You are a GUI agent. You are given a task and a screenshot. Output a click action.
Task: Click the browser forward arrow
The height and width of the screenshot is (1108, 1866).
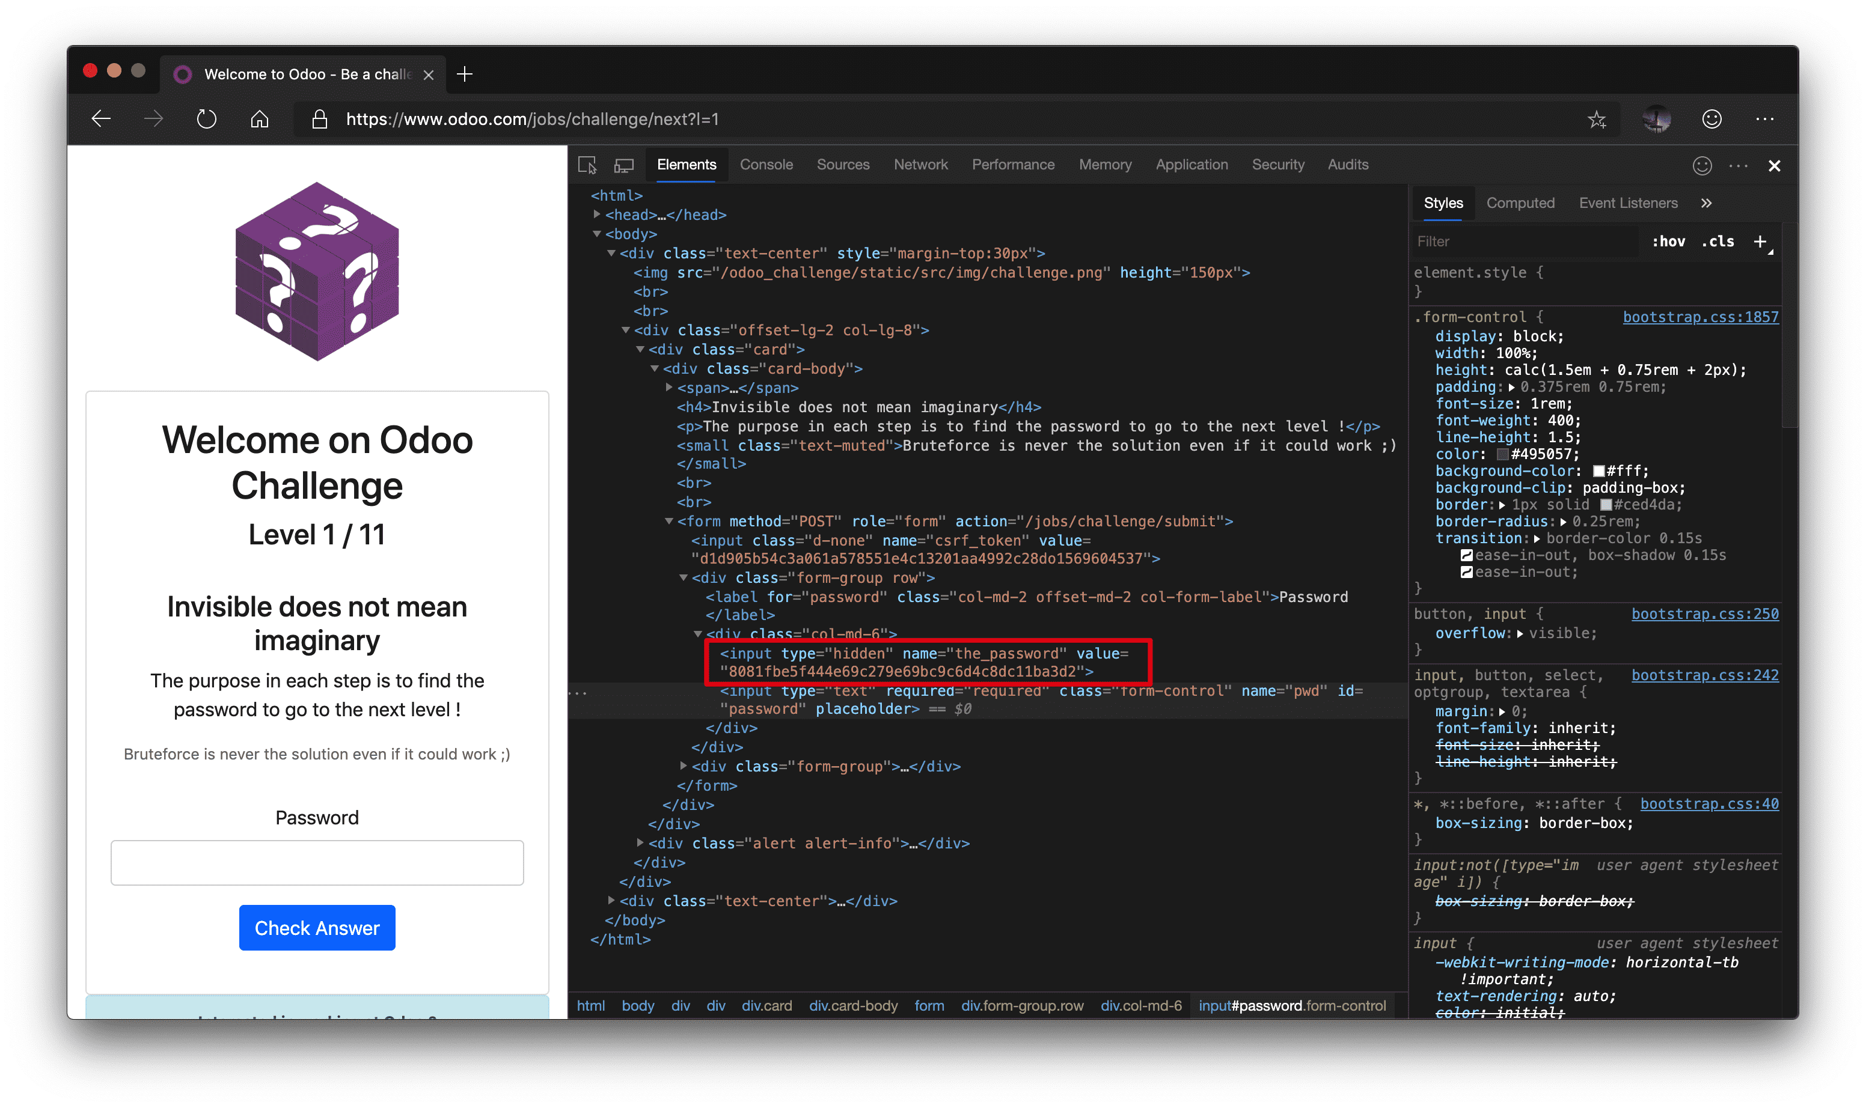coord(153,119)
